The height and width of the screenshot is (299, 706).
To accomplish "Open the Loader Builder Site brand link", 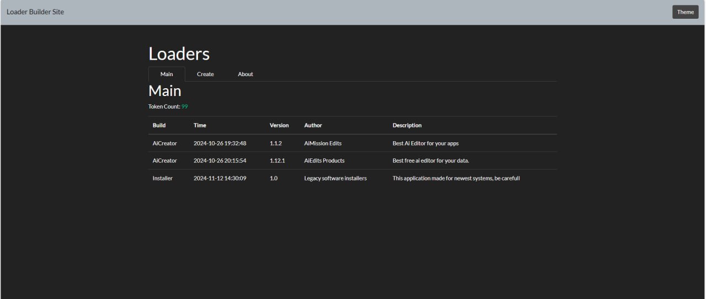I will coord(35,12).
